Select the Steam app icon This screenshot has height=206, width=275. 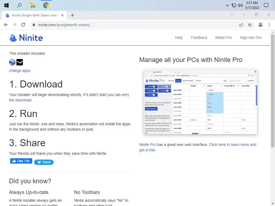point(20,62)
